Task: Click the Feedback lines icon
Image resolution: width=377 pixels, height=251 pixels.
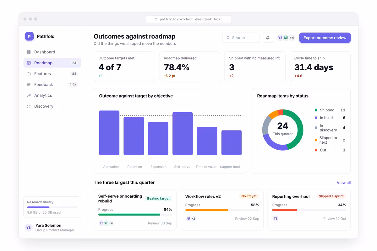Action: pyautogui.click(x=29, y=85)
